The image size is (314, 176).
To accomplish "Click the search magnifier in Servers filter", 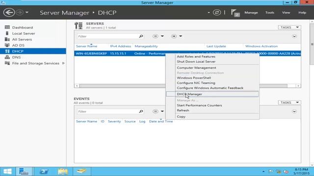I will pos(141,36).
